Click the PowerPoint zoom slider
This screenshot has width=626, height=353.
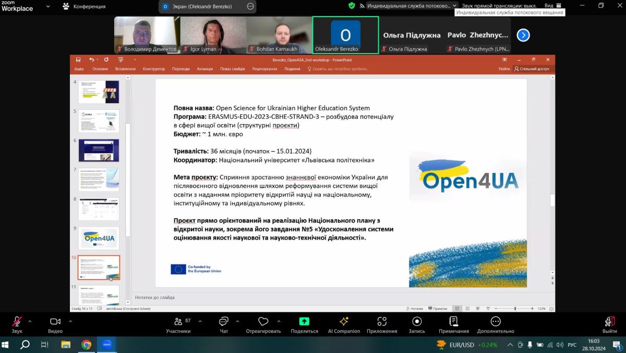tap(515, 309)
